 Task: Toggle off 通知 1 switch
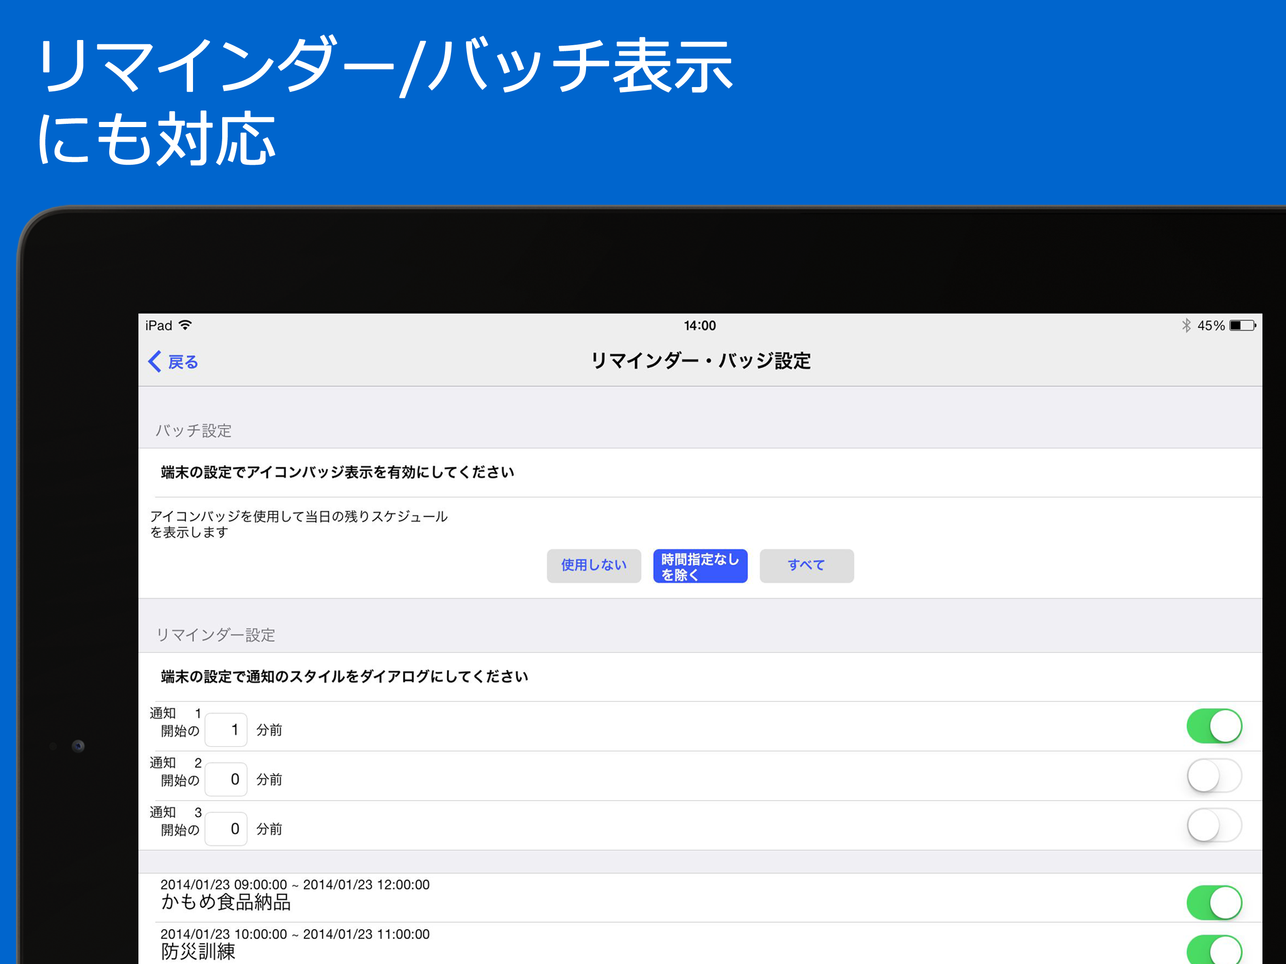coord(1214,726)
